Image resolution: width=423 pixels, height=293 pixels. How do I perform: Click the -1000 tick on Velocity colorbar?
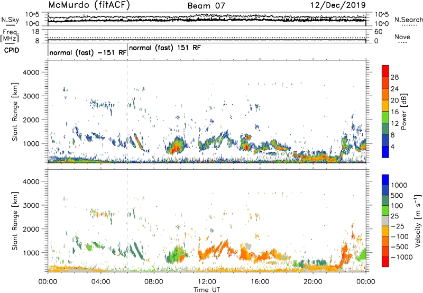(x=402, y=257)
